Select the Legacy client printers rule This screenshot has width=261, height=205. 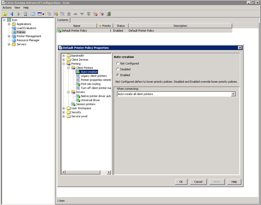[94, 76]
